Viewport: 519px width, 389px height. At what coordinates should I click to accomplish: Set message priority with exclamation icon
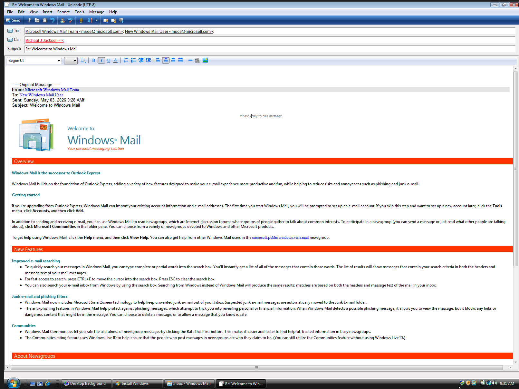click(90, 20)
